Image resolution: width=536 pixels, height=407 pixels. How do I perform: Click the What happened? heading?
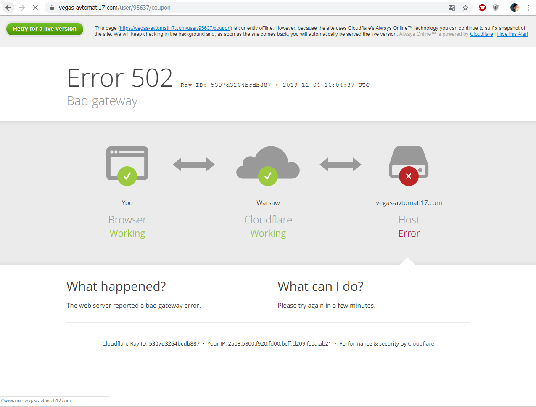pos(116,287)
